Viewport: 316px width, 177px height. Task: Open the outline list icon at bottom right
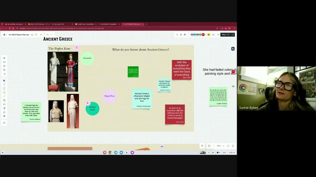[202, 146]
